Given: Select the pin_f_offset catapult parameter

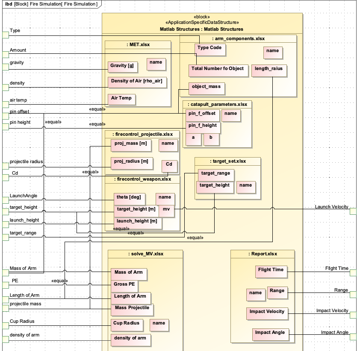Looking at the screenshot, I should pyautogui.click(x=203, y=114).
